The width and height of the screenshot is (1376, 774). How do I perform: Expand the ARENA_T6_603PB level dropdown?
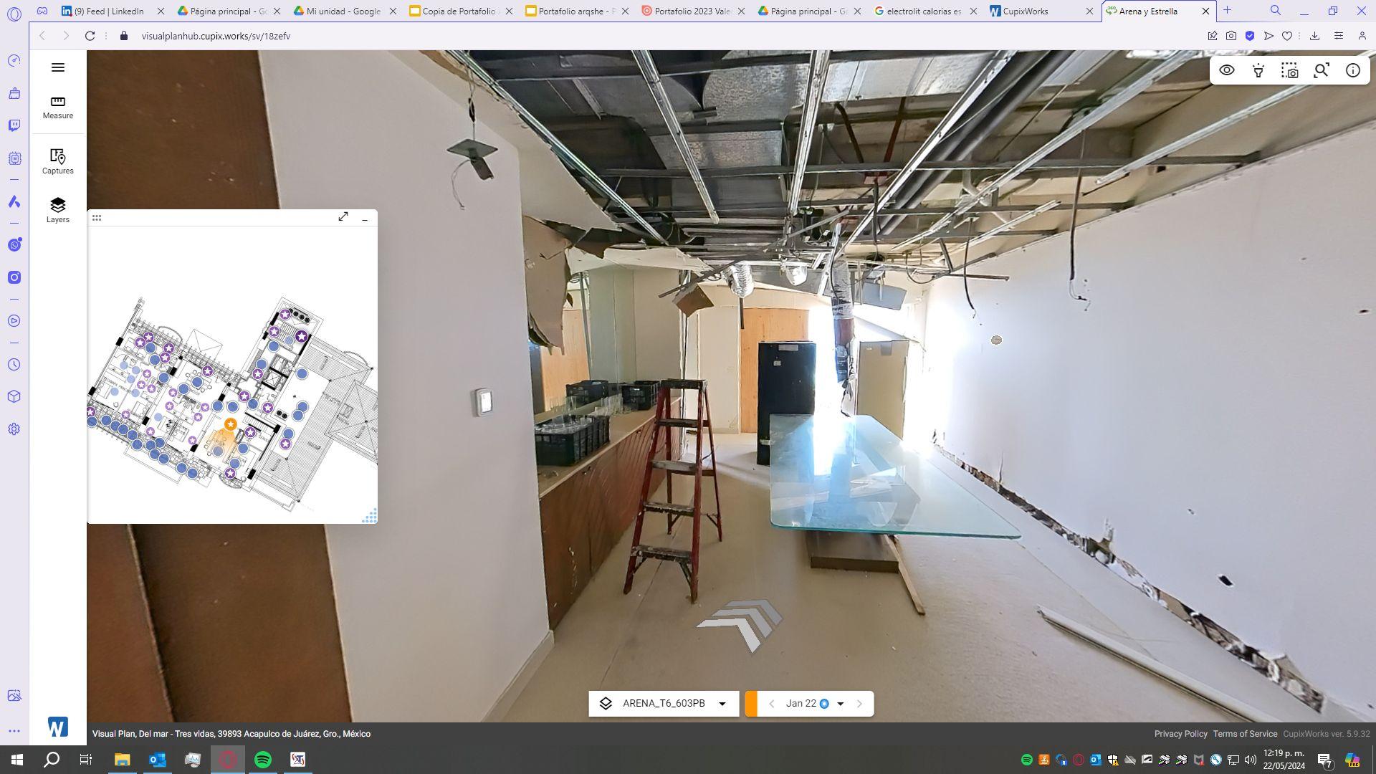click(x=722, y=704)
